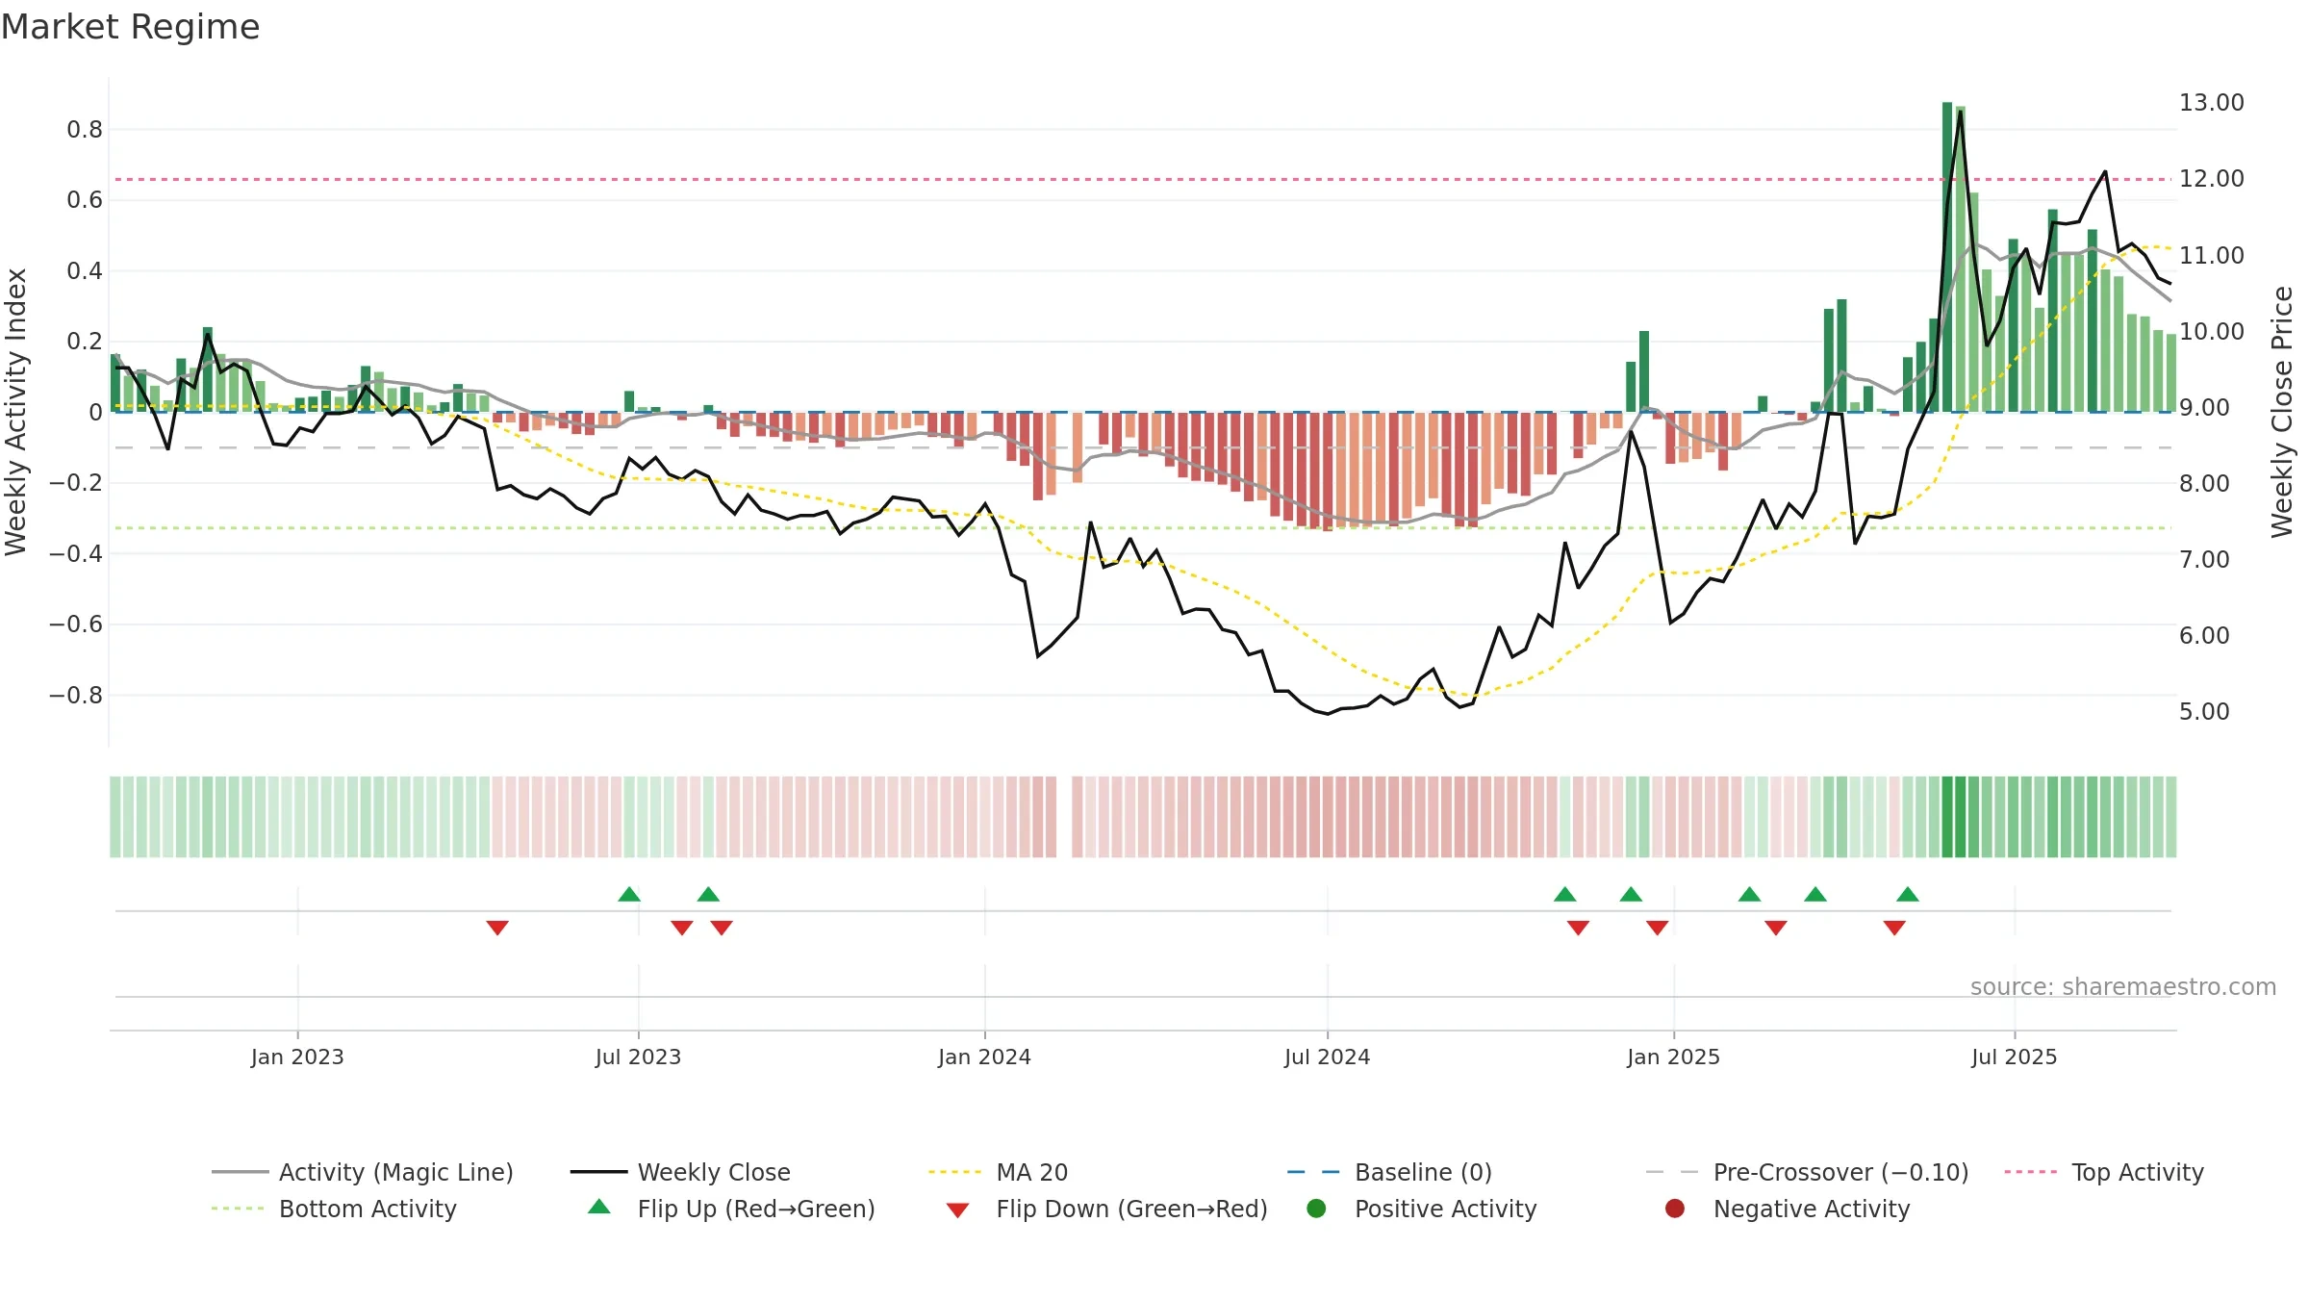Click the Baseline (0) legend entry

(1389, 1172)
